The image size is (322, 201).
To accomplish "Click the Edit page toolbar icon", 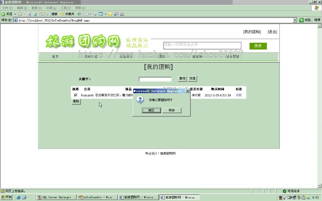I will [101, 14].
